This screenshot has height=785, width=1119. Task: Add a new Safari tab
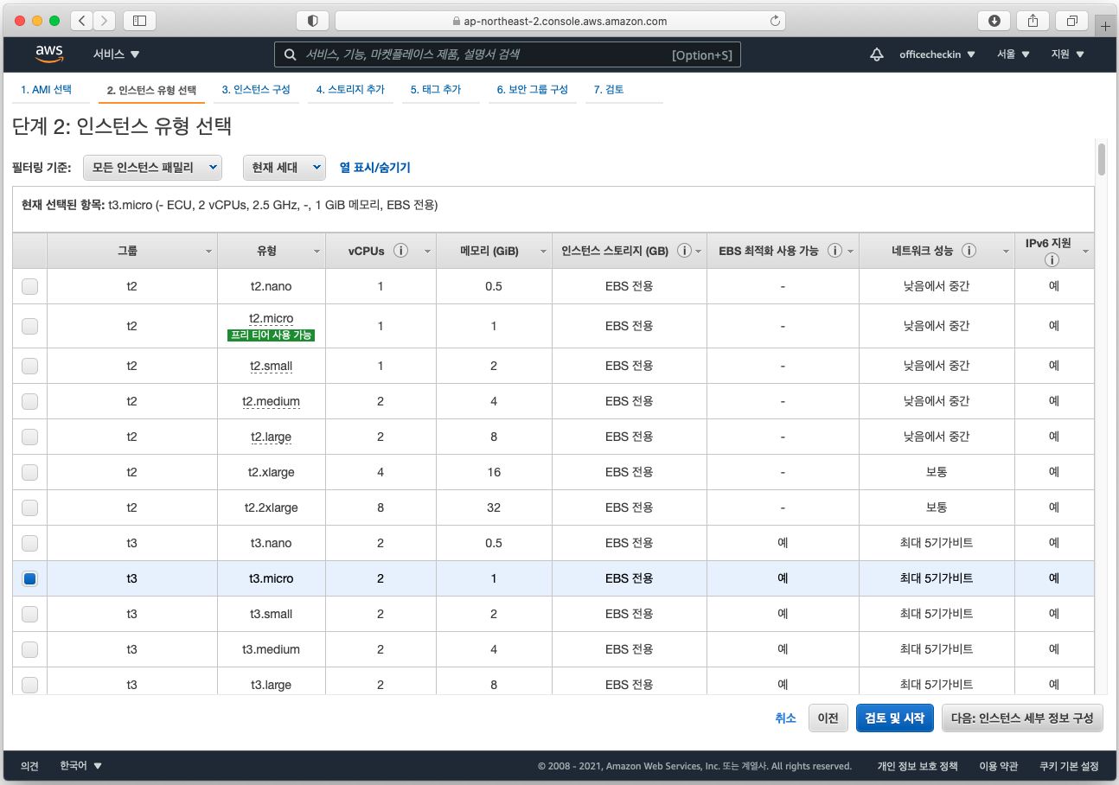[x=1105, y=26]
